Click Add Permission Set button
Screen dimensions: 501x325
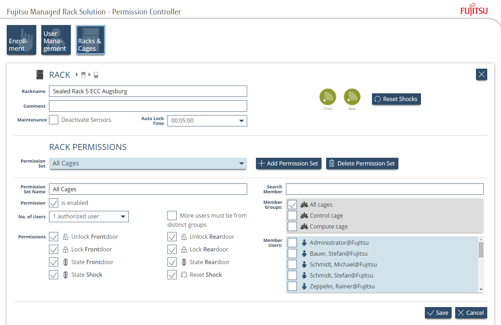pos(289,163)
